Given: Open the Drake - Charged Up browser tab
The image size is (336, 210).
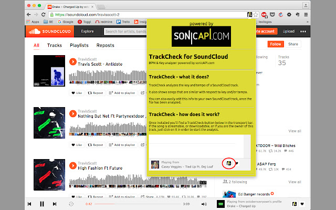Looking at the screenshot, I should coord(71,7).
